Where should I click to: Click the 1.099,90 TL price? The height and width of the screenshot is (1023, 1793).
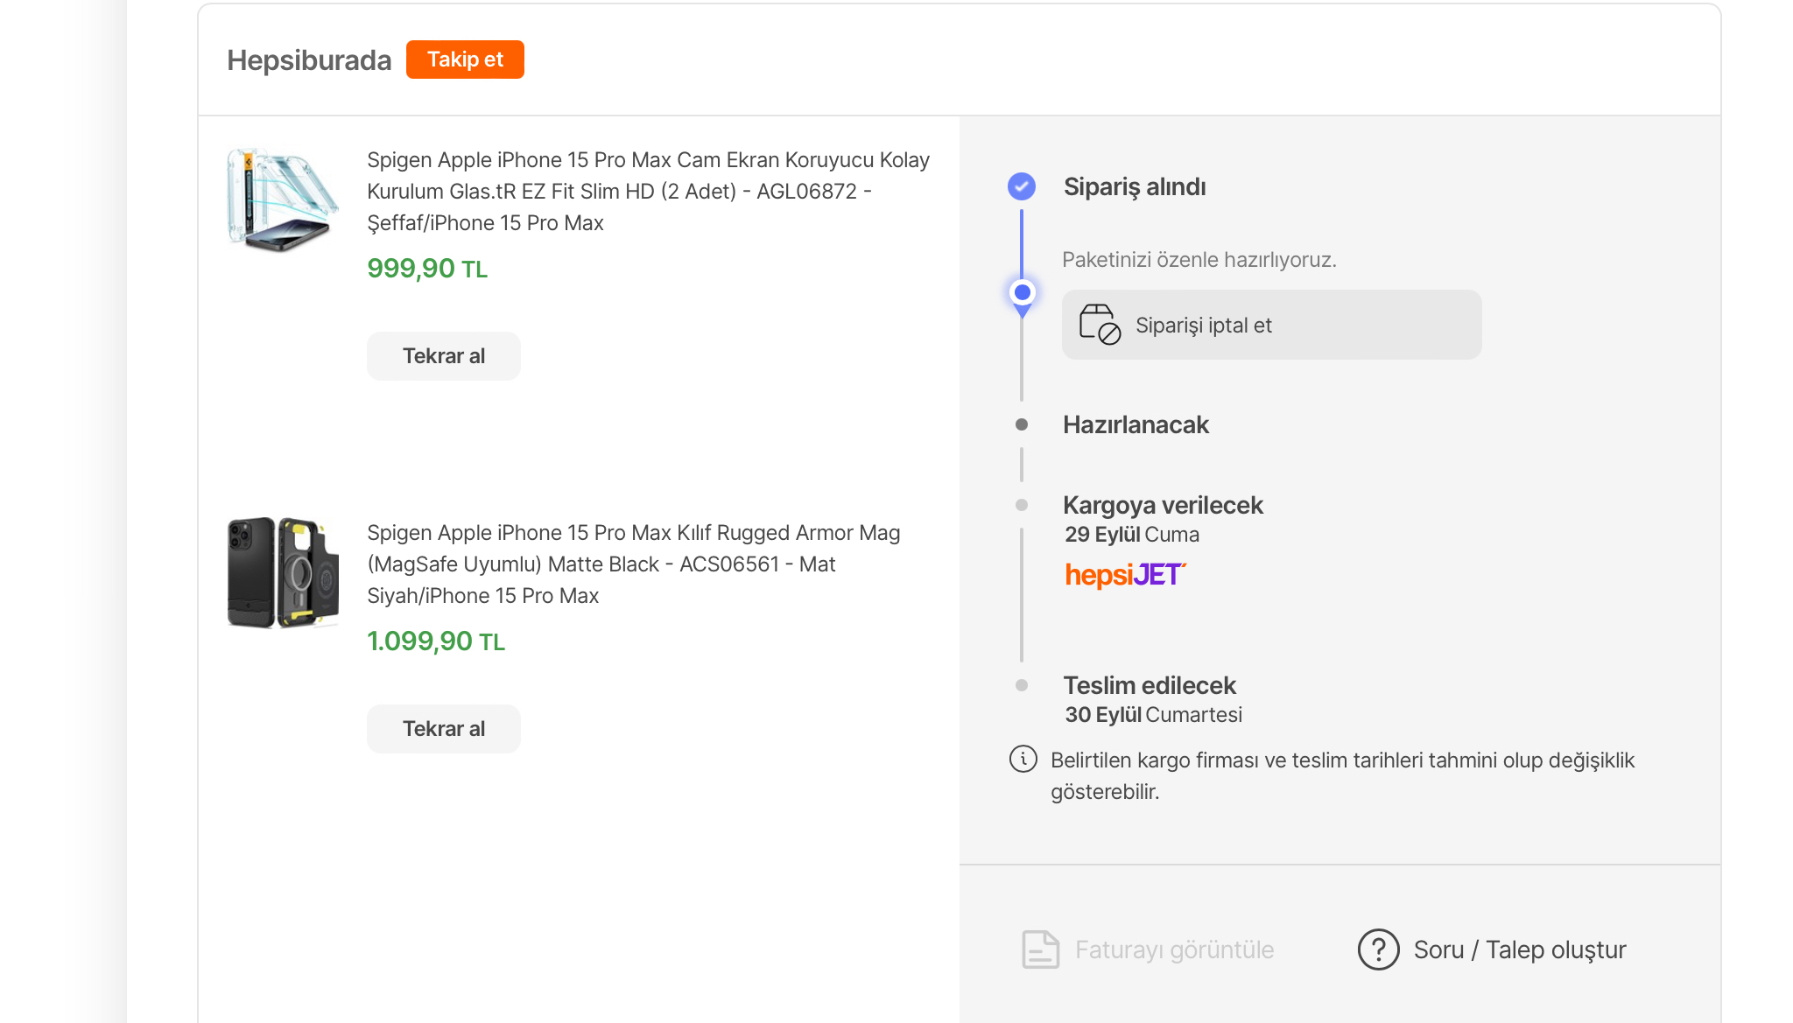(x=436, y=641)
